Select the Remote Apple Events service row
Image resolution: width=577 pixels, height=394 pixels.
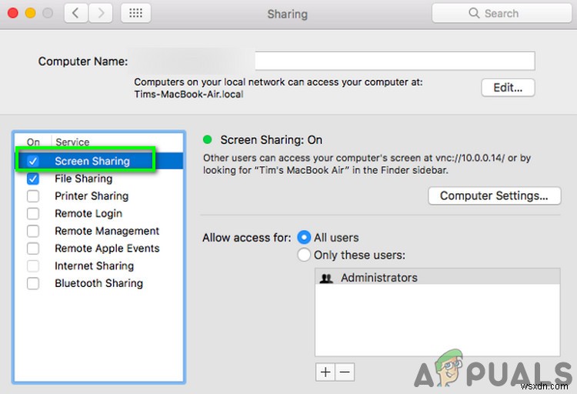click(x=99, y=249)
